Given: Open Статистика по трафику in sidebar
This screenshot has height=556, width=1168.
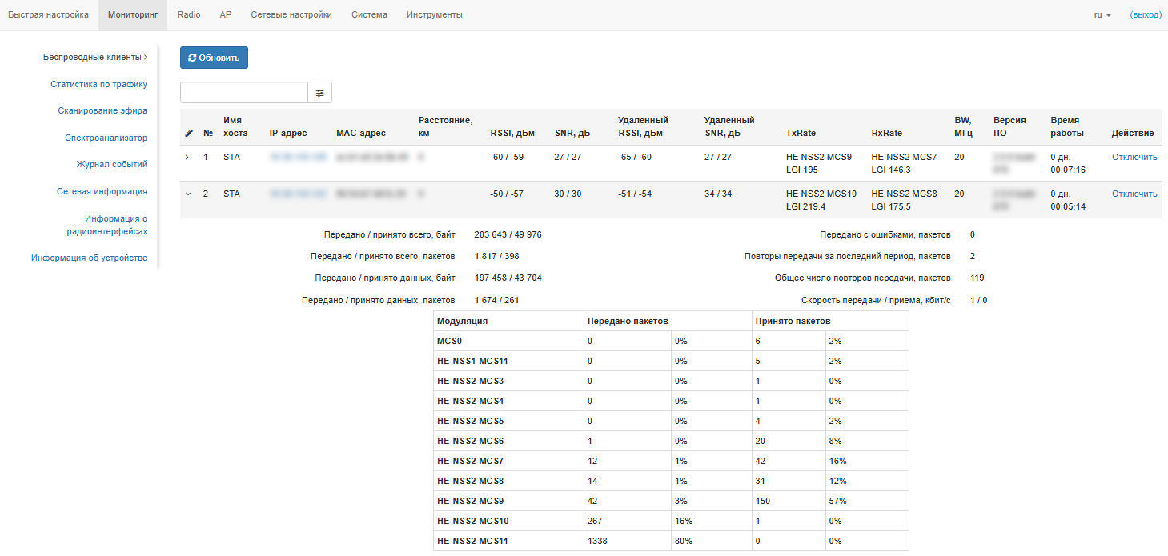Looking at the screenshot, I should click(98, 84).
